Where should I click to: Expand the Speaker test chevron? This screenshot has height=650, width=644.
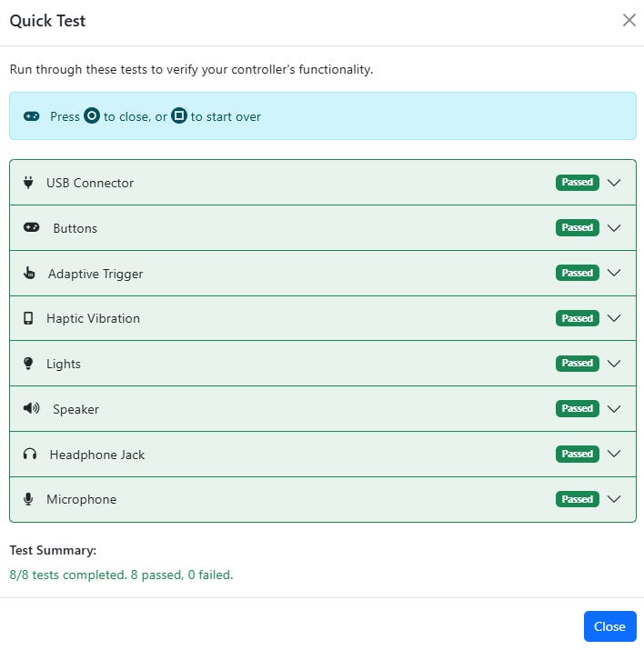[614, 409]
